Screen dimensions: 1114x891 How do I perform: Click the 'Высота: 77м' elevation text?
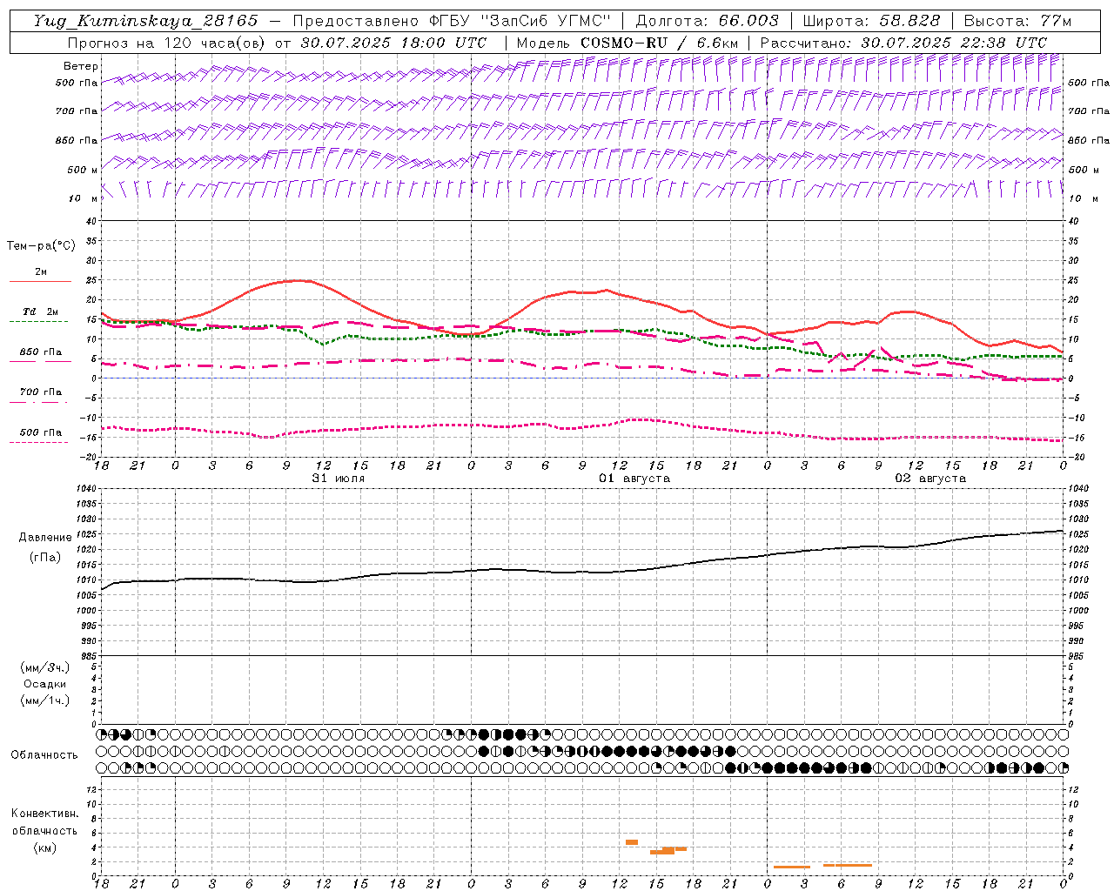1017,21
